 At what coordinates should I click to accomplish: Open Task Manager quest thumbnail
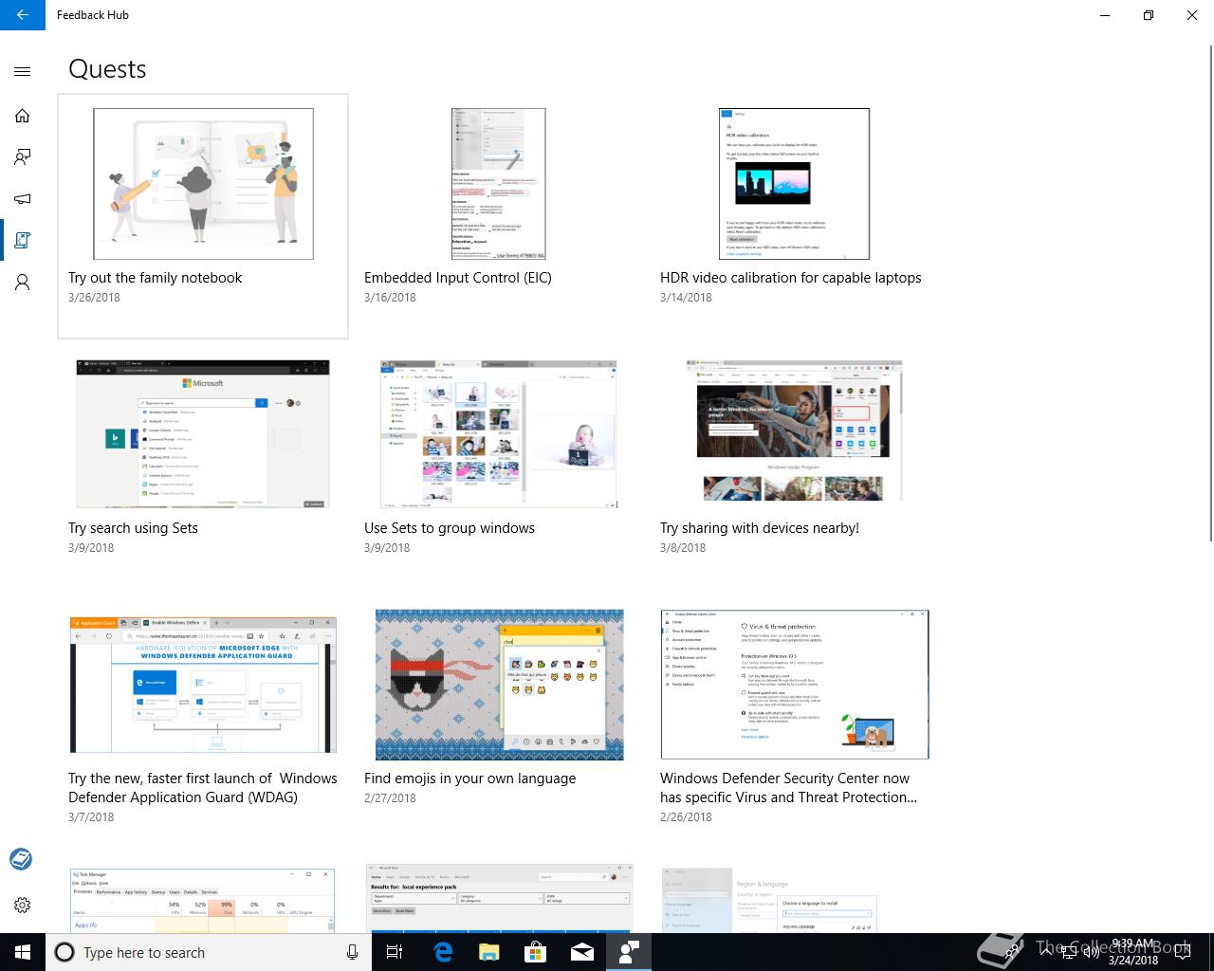point(203,900)
